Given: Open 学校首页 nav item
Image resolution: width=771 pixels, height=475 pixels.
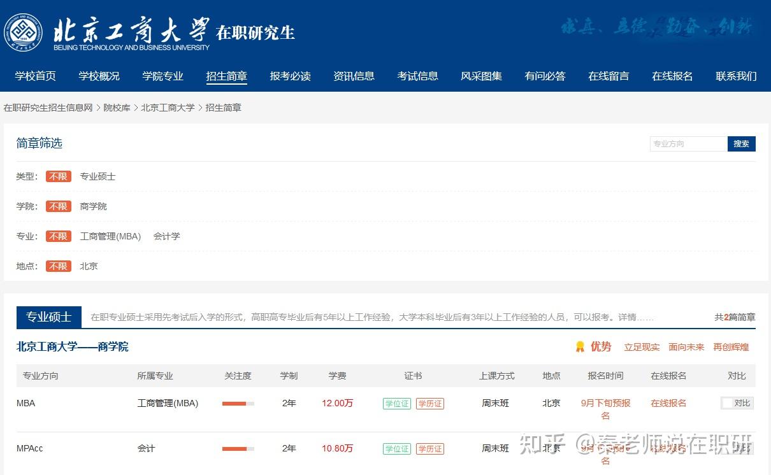Looking at the screenshot, I should tap(36, 76).
